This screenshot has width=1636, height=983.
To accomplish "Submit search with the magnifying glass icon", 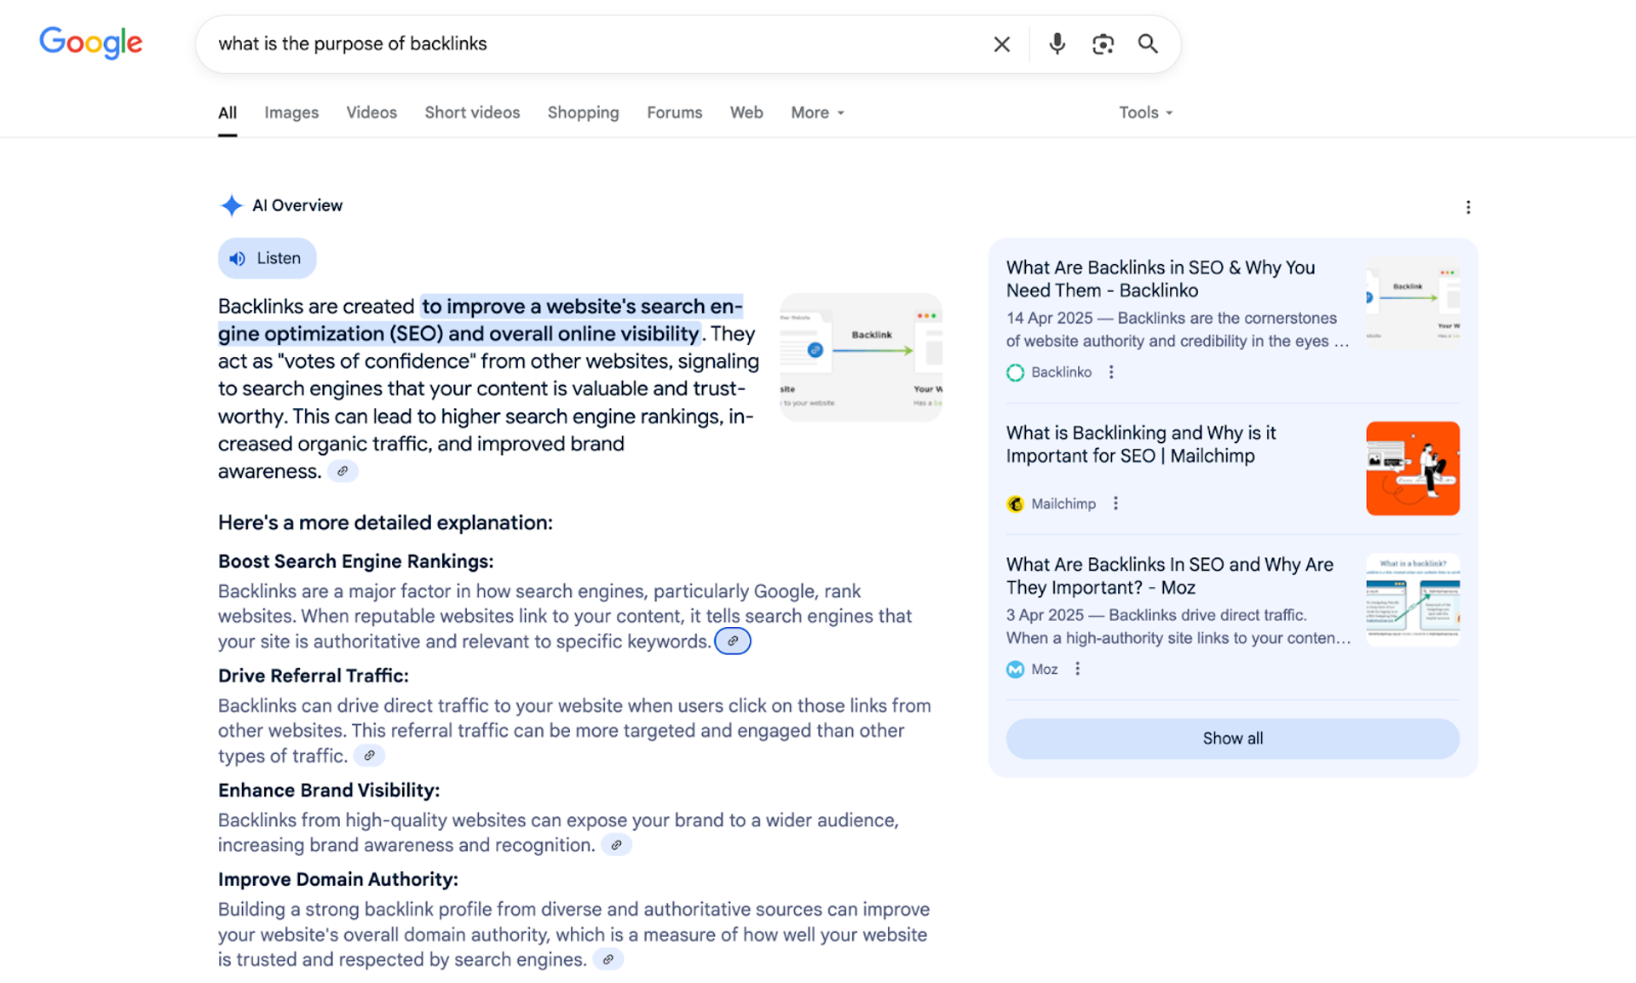I will (x=1148, y=43).
